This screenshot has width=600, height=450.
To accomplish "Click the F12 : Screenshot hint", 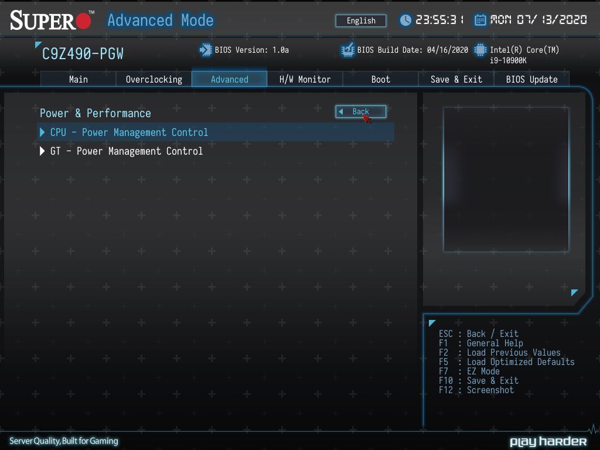I will click(476, 390).
